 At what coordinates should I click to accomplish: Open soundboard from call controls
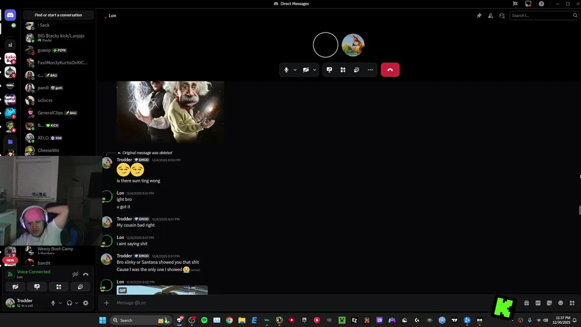click(357, 70)
